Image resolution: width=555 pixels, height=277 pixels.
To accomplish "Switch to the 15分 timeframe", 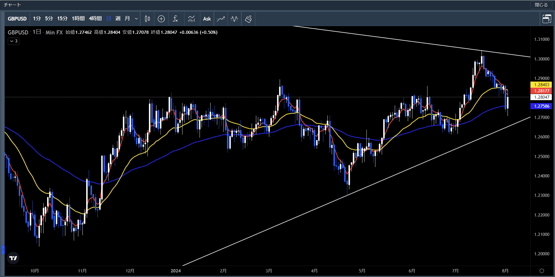I will coord(62,19).
